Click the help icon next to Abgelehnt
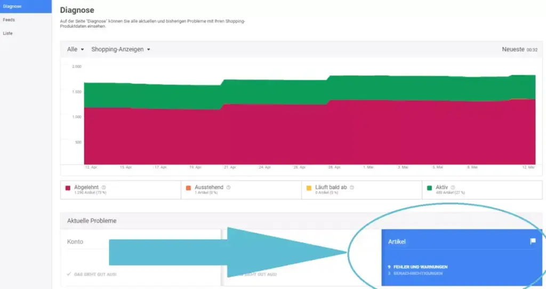This screenshot has width=546, height=289. [x=103, y=187]
